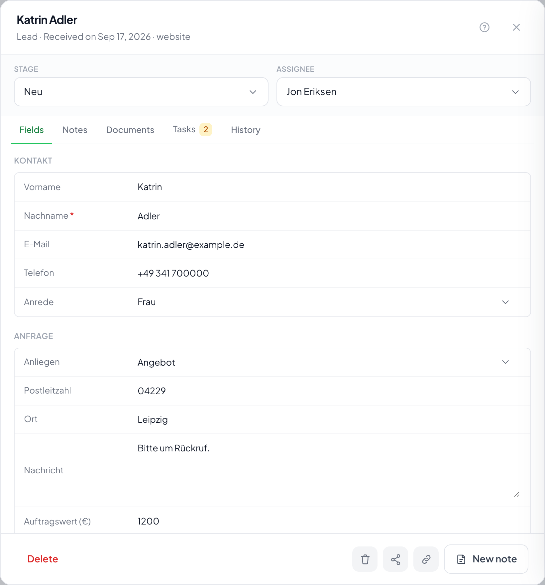Expand the Anrede dropdown showing Frau
This screenshot has width=545, height=585.
coord(324,302)
